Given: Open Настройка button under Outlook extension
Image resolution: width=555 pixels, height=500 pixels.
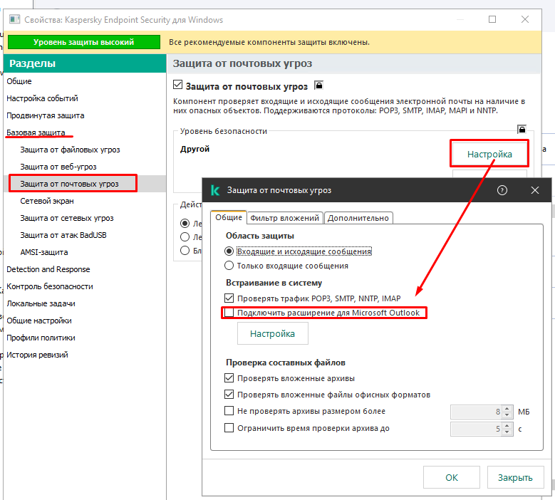Looking at the screenshot, I should coord(273,333).
